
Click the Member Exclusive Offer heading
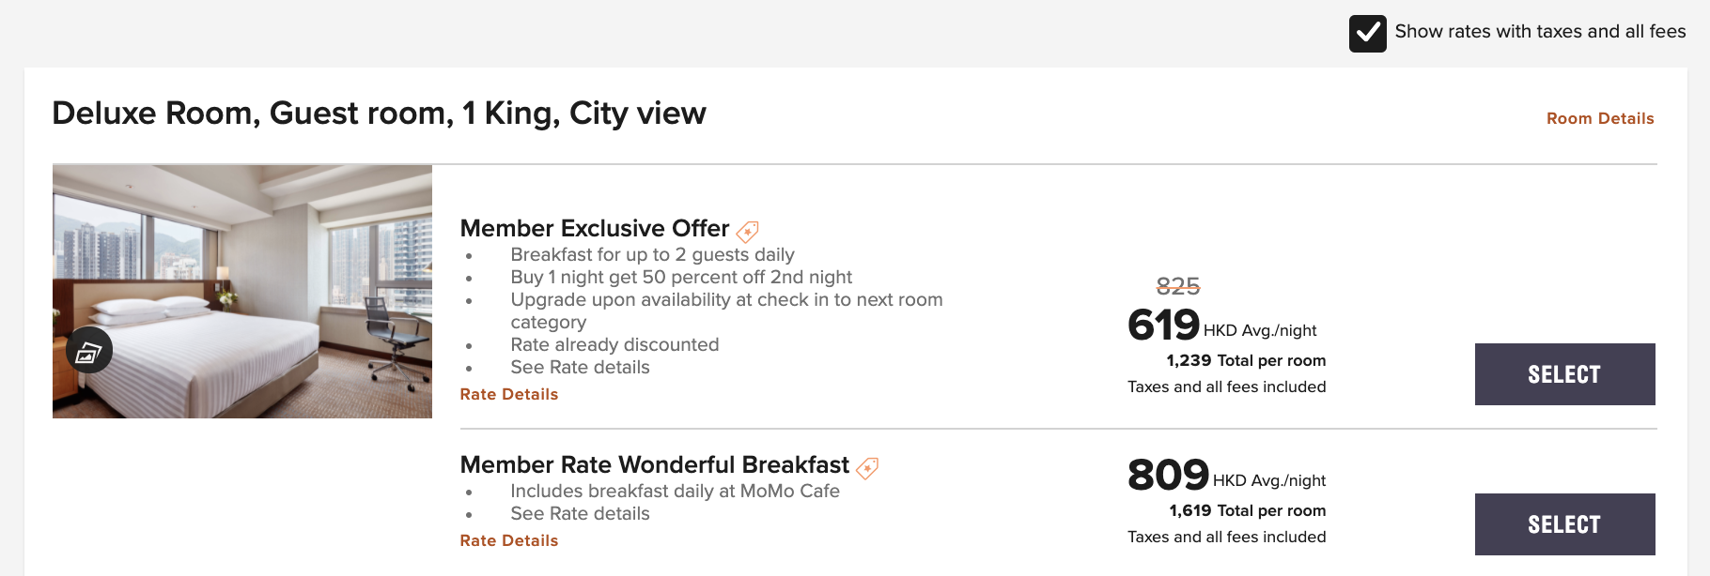[x=595, y=229]
